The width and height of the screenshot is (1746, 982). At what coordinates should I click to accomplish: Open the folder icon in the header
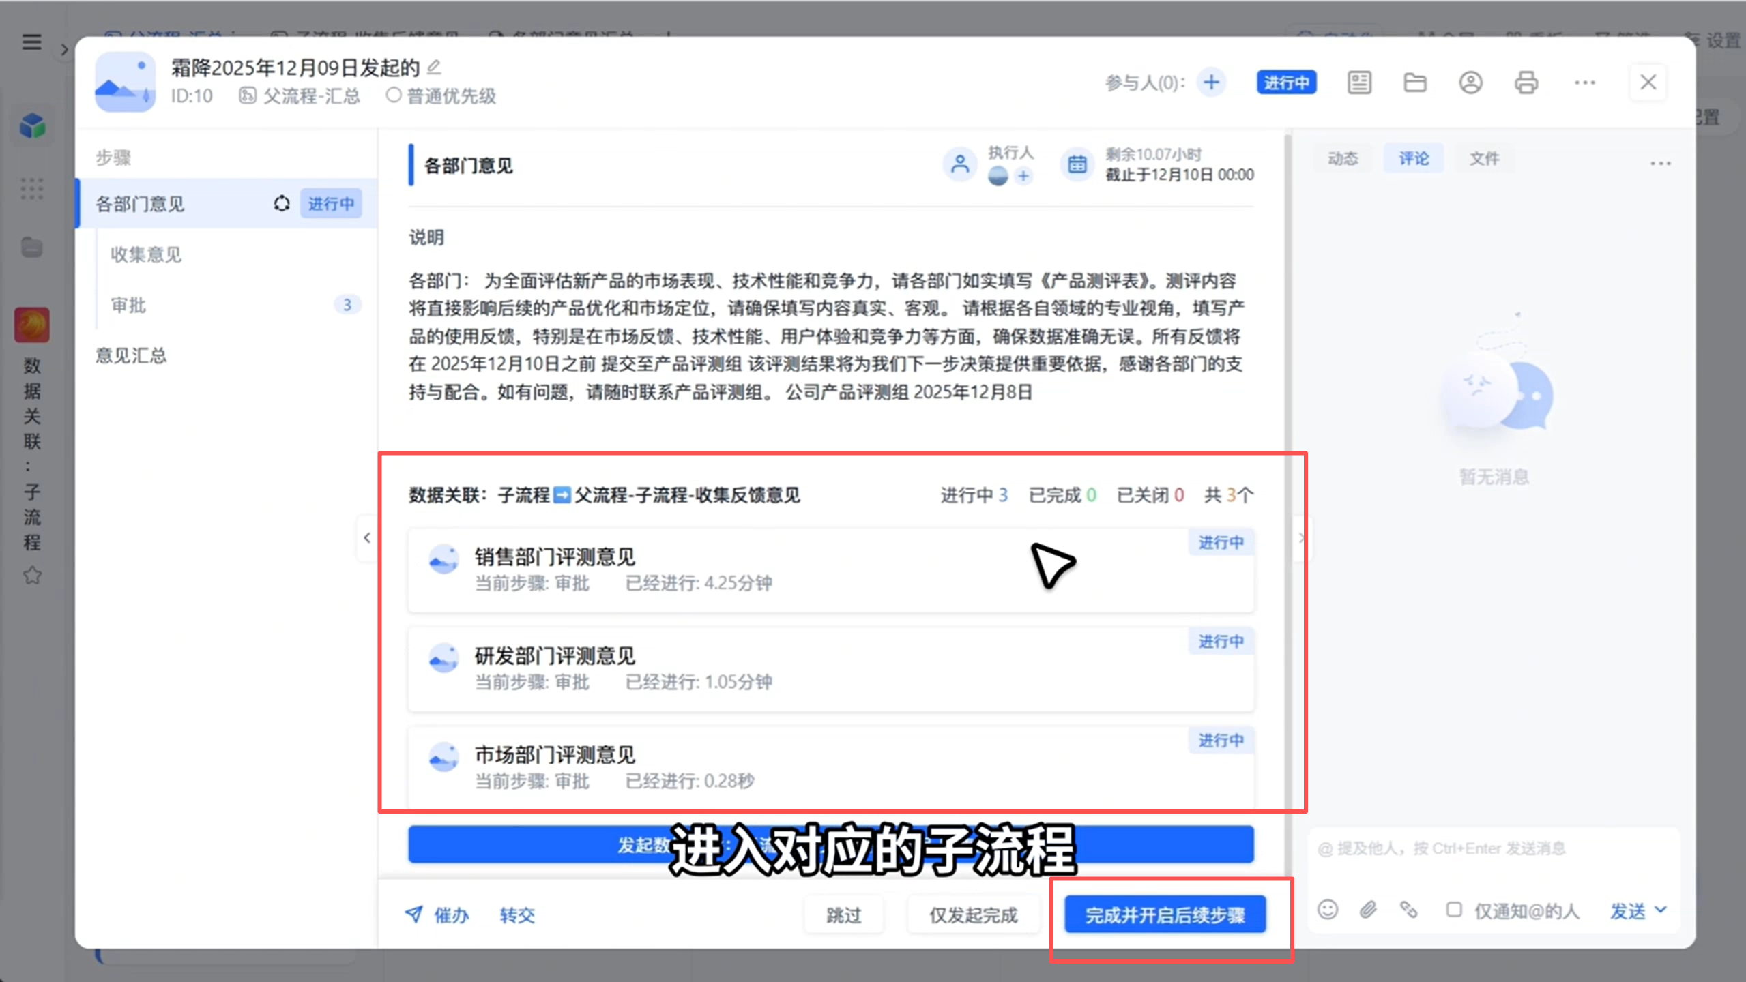[1415, 83]
